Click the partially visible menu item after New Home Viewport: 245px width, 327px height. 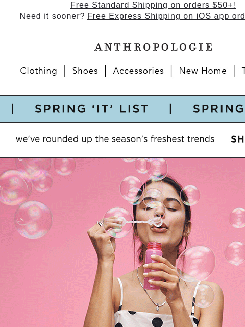243,71
